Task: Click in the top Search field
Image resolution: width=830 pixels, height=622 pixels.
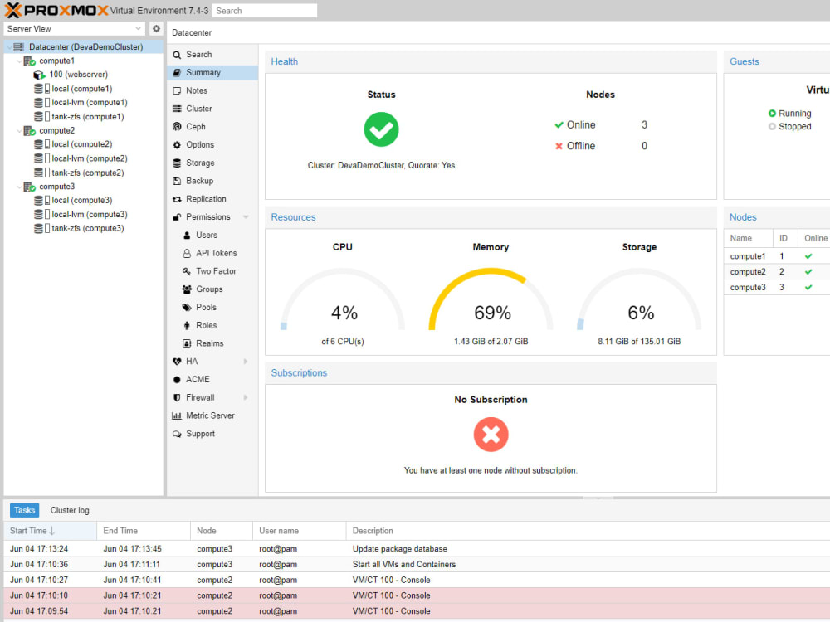Action: pyautogui.click(x=265, y=11)
